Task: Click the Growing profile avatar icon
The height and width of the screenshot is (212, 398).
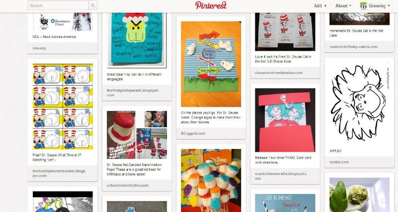Action: (x=363, y=5)
